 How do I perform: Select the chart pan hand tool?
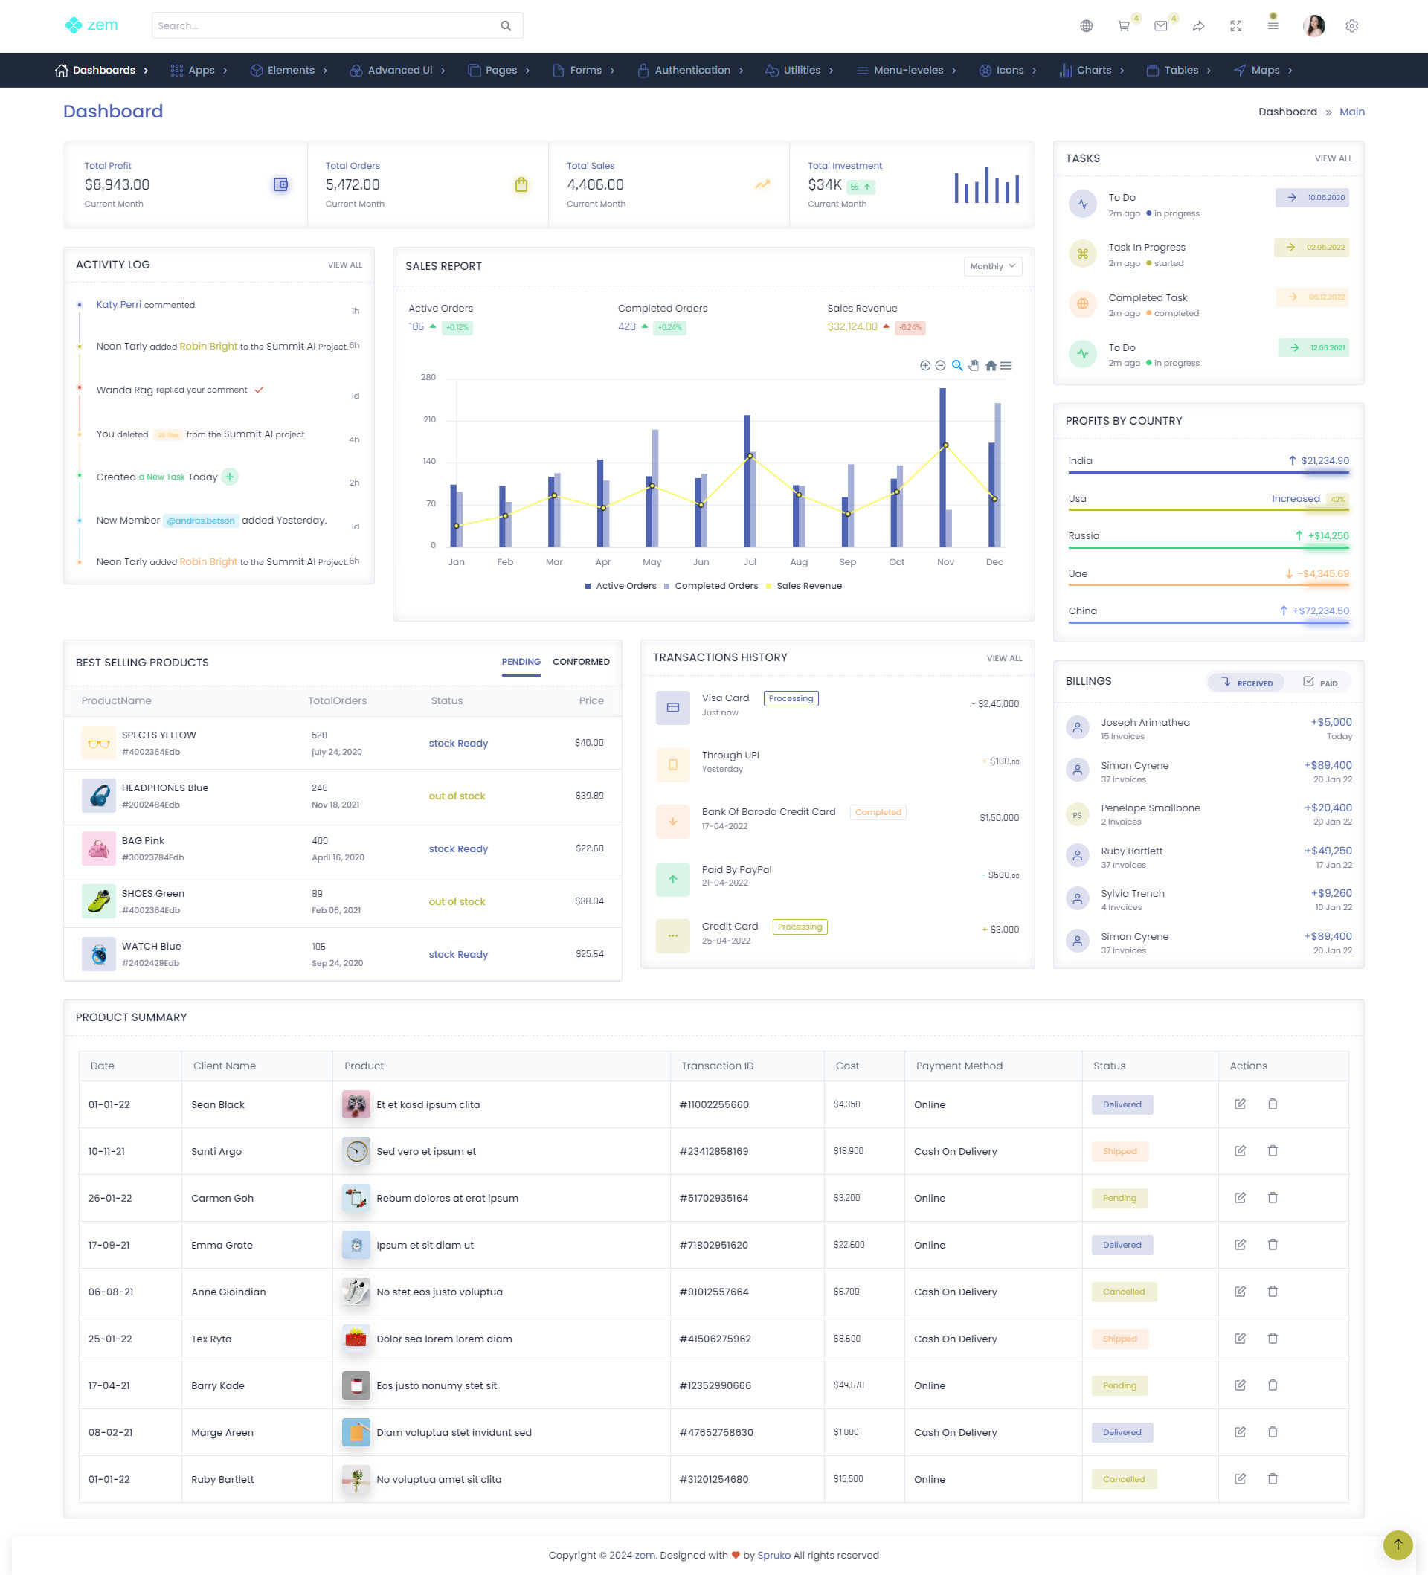pyautogui.click(x=974, y=366)
